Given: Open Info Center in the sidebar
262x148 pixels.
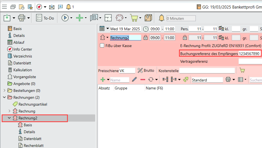Looking at the screenshot, I should coord(23,49).
